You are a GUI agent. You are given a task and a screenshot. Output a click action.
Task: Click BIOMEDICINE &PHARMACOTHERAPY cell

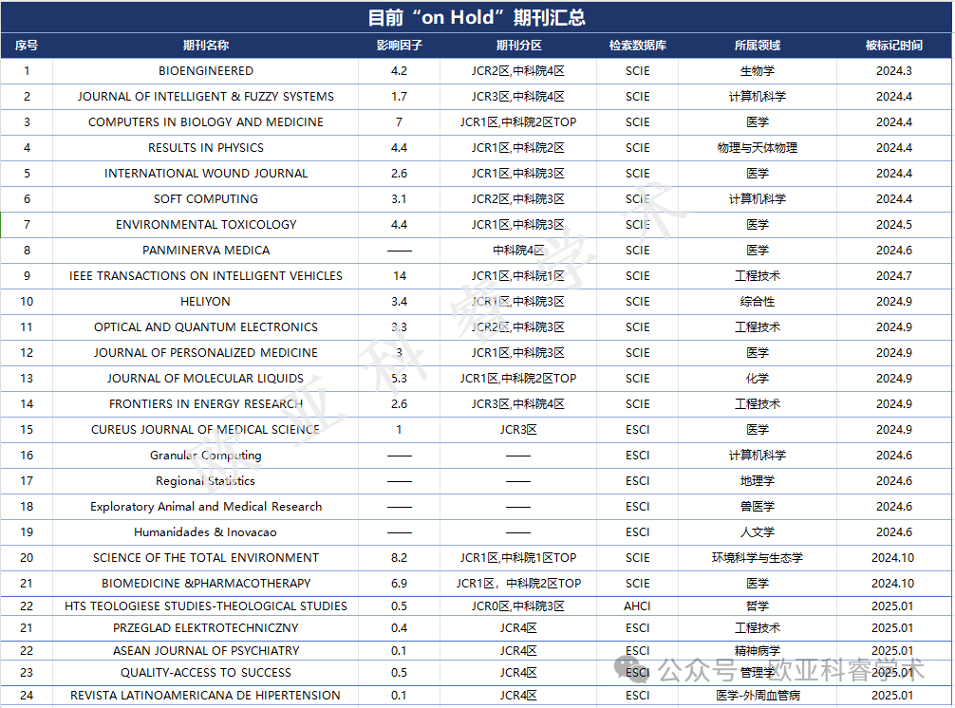206,583
